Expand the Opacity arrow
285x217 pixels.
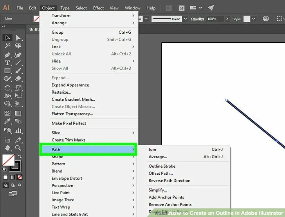[x=227, y=19]
